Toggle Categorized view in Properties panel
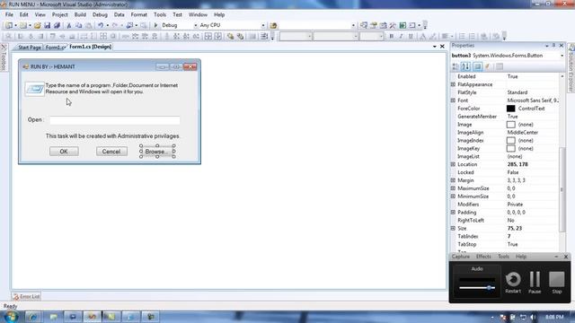The image size is (575, 323). tap(456, 66)
